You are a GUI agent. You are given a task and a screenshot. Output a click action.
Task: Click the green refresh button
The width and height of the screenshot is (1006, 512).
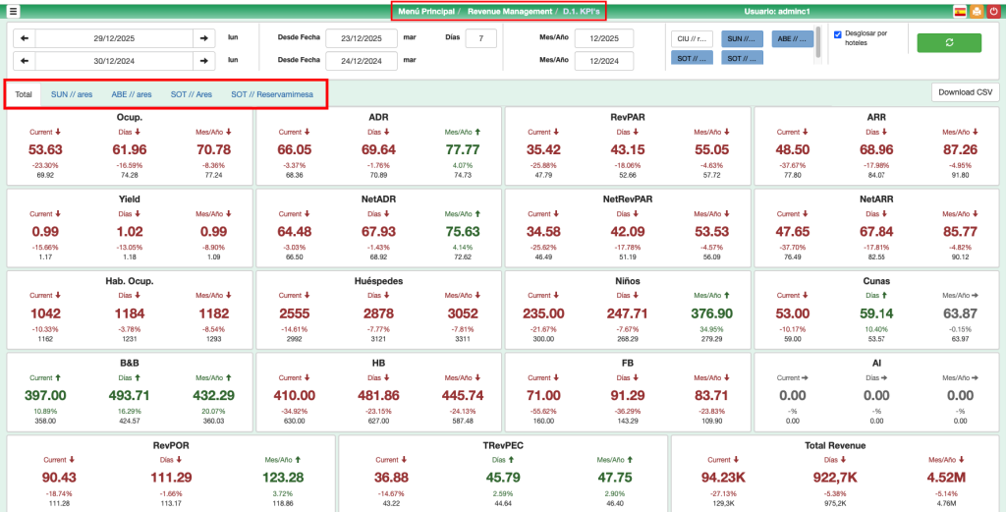coord(948,42)
